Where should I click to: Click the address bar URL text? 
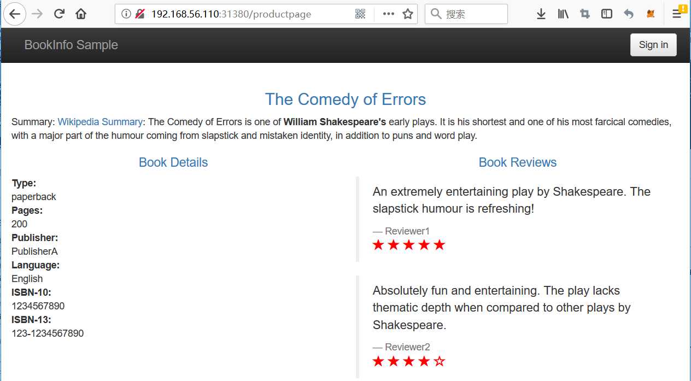click(231, 14)
